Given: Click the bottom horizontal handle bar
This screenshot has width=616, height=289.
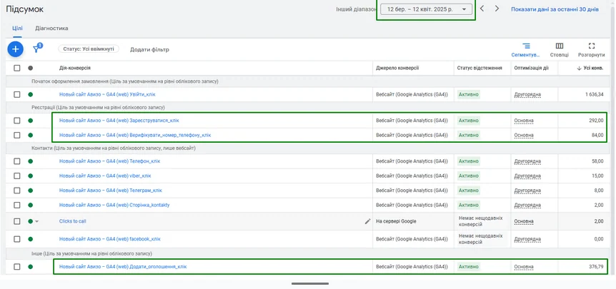Looking at the screenshot, I should 310,283.
